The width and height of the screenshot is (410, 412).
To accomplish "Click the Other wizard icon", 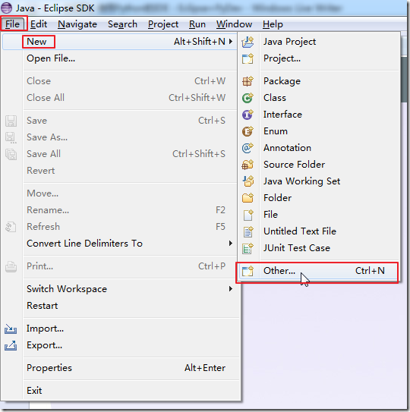I will coord(248,271).
